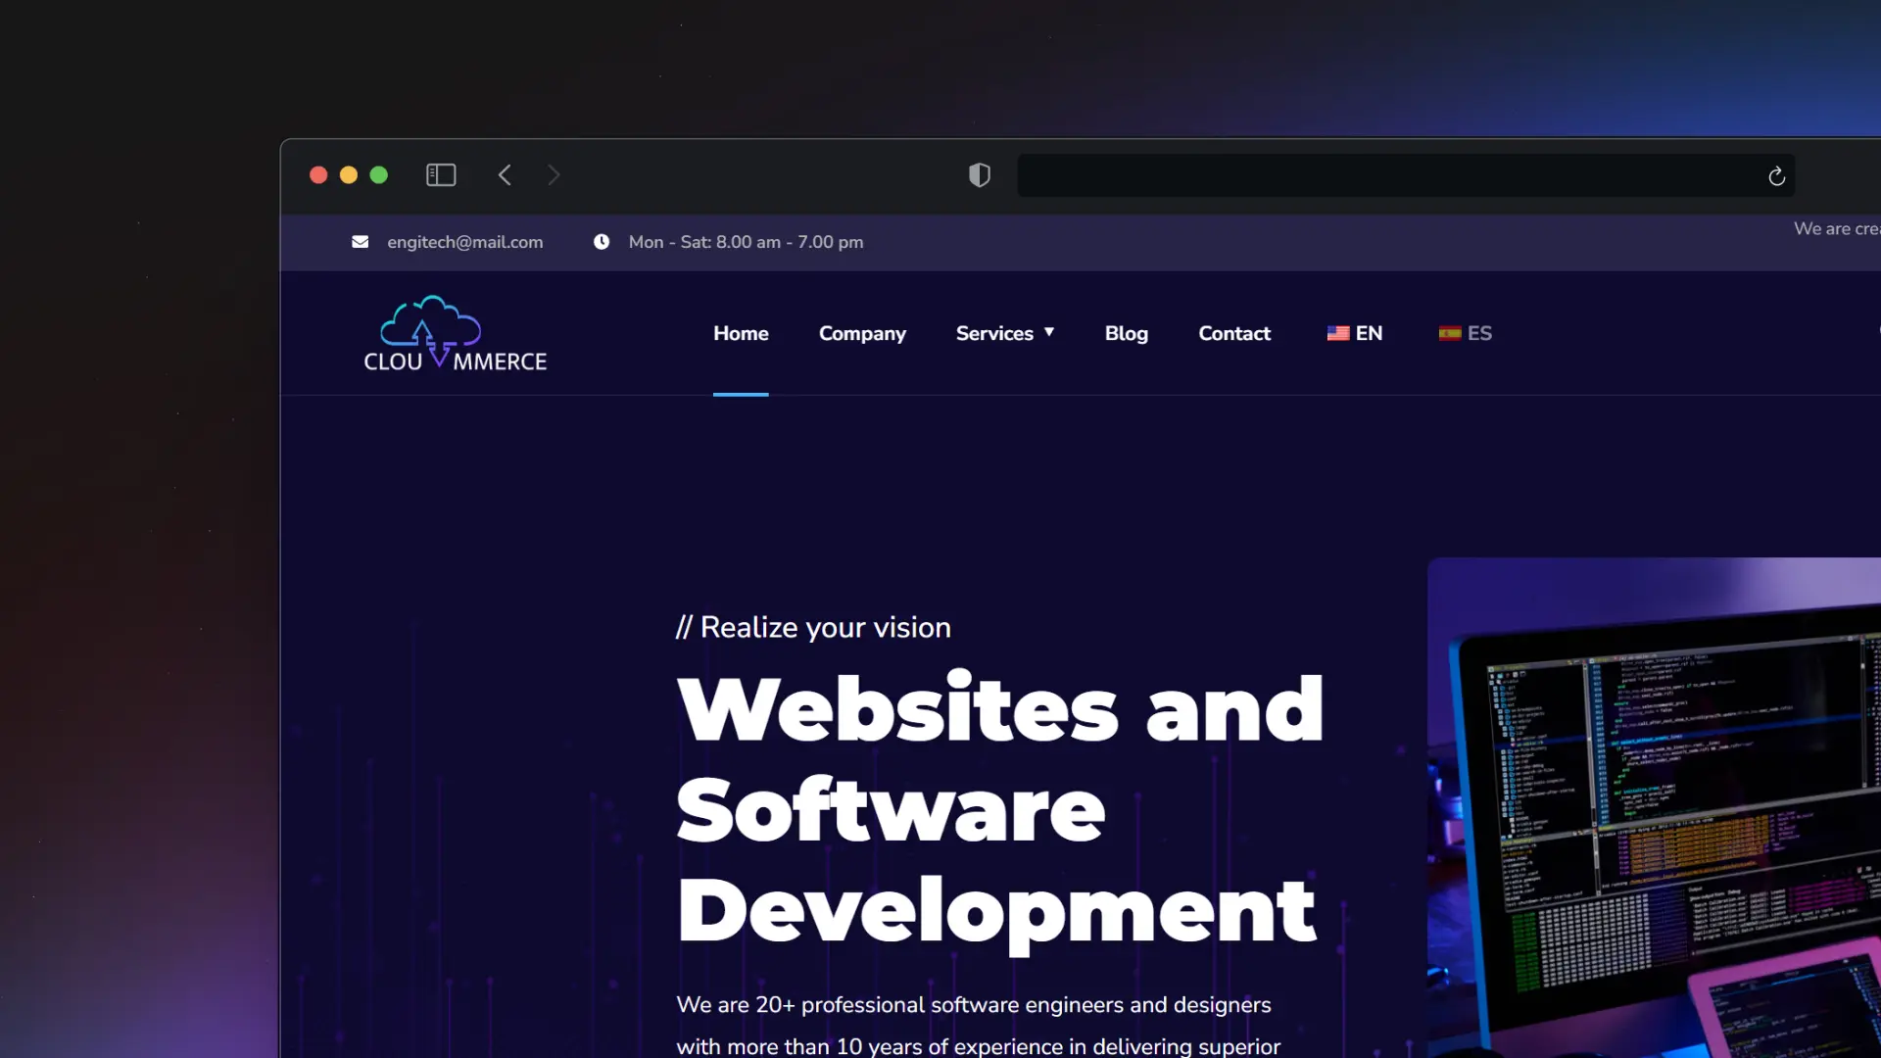1881x1058 pixels.
Task: Open the Home menu item
Action: point(741,333)
